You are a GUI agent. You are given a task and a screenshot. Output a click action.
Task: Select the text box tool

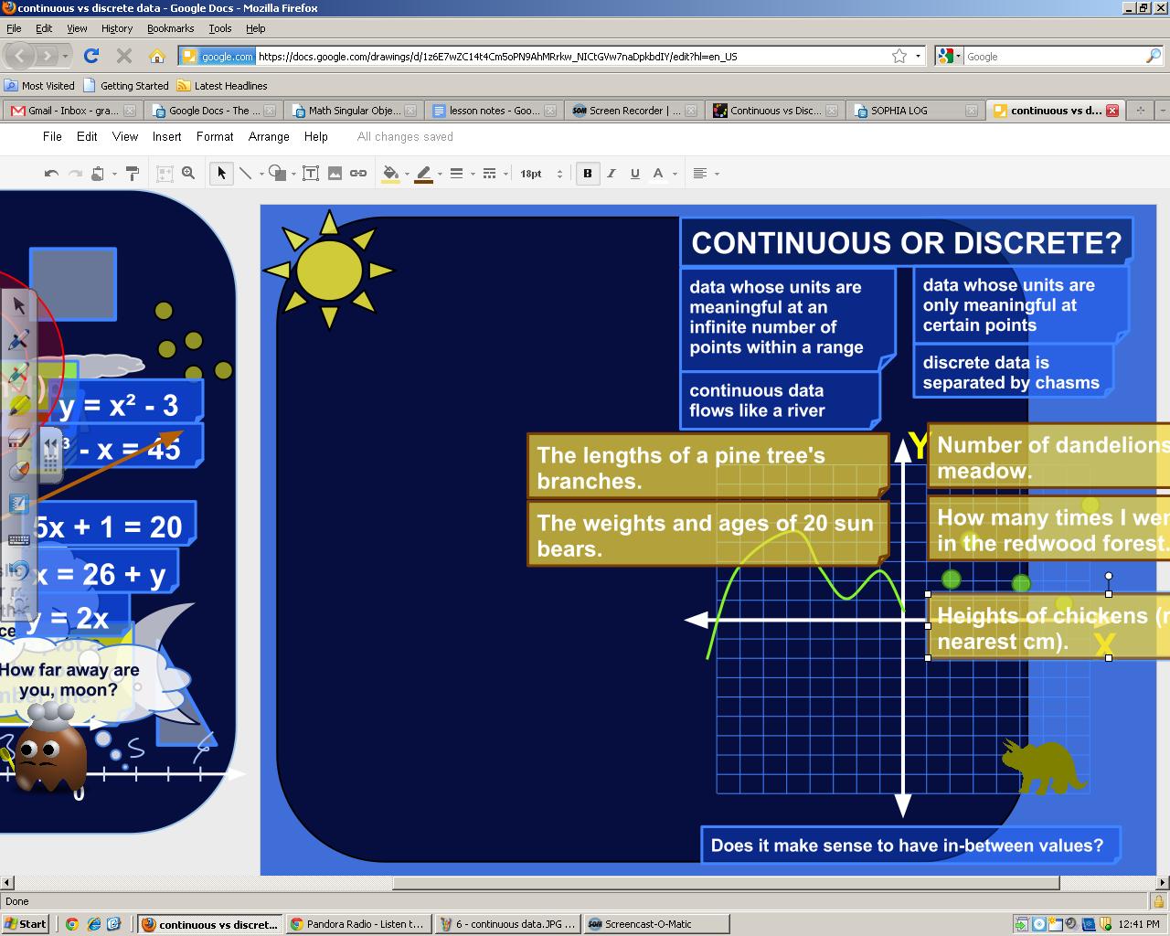pos(311,174)
